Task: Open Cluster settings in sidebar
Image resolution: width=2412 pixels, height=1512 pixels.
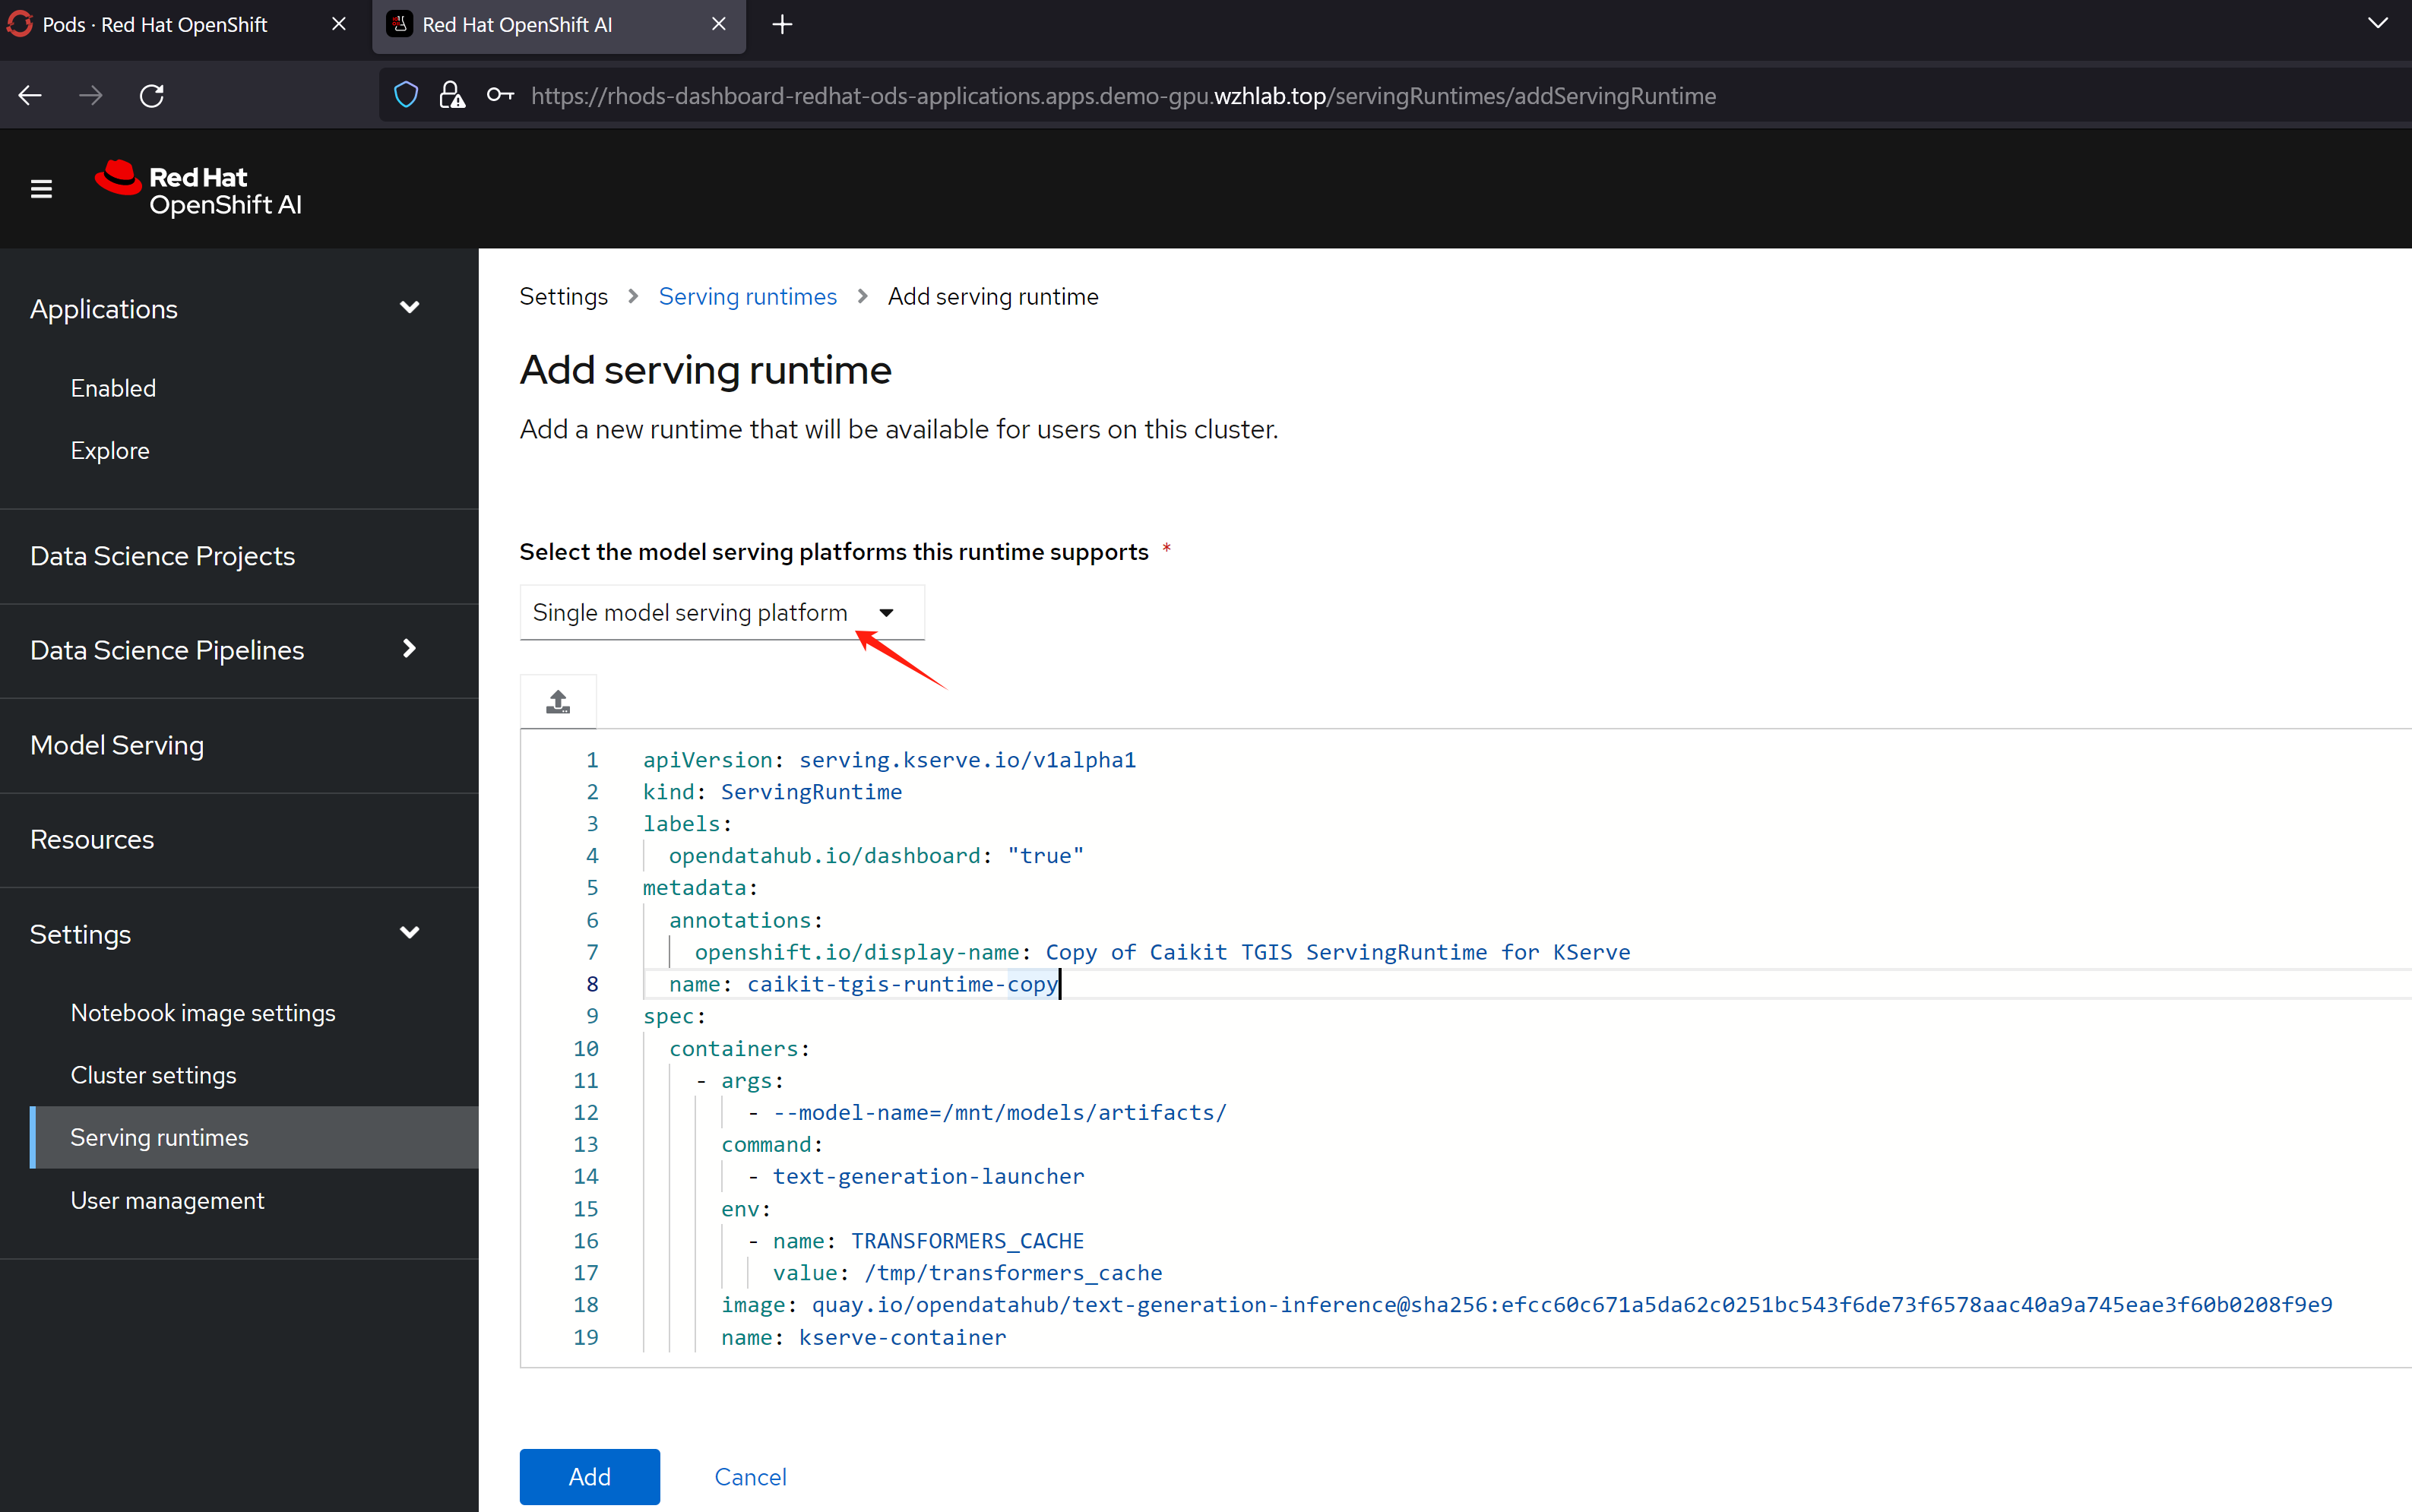Action: (x=153, y=1075)
